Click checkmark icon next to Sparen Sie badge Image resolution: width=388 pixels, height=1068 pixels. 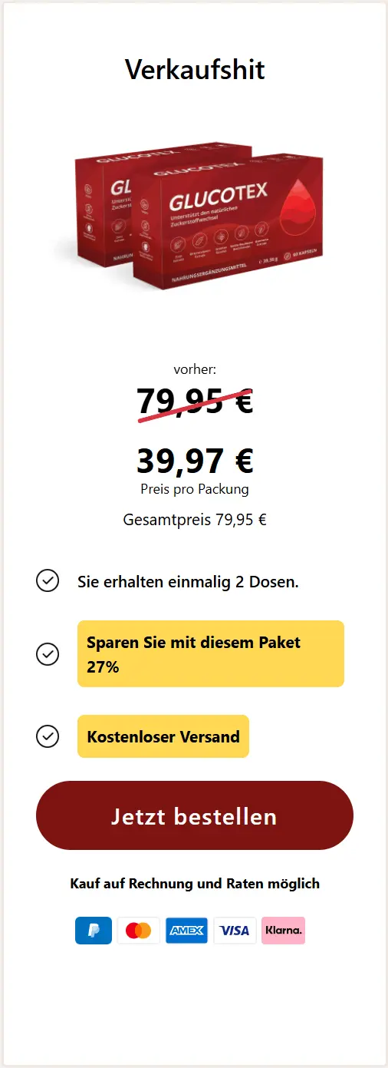(x=48, y=654)
